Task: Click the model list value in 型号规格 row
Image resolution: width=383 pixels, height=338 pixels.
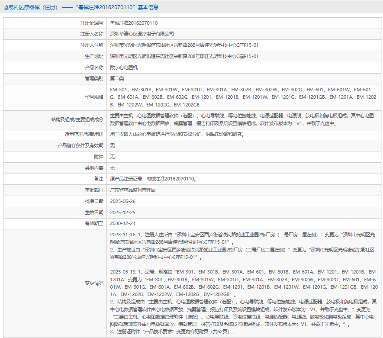Action: 243,97
